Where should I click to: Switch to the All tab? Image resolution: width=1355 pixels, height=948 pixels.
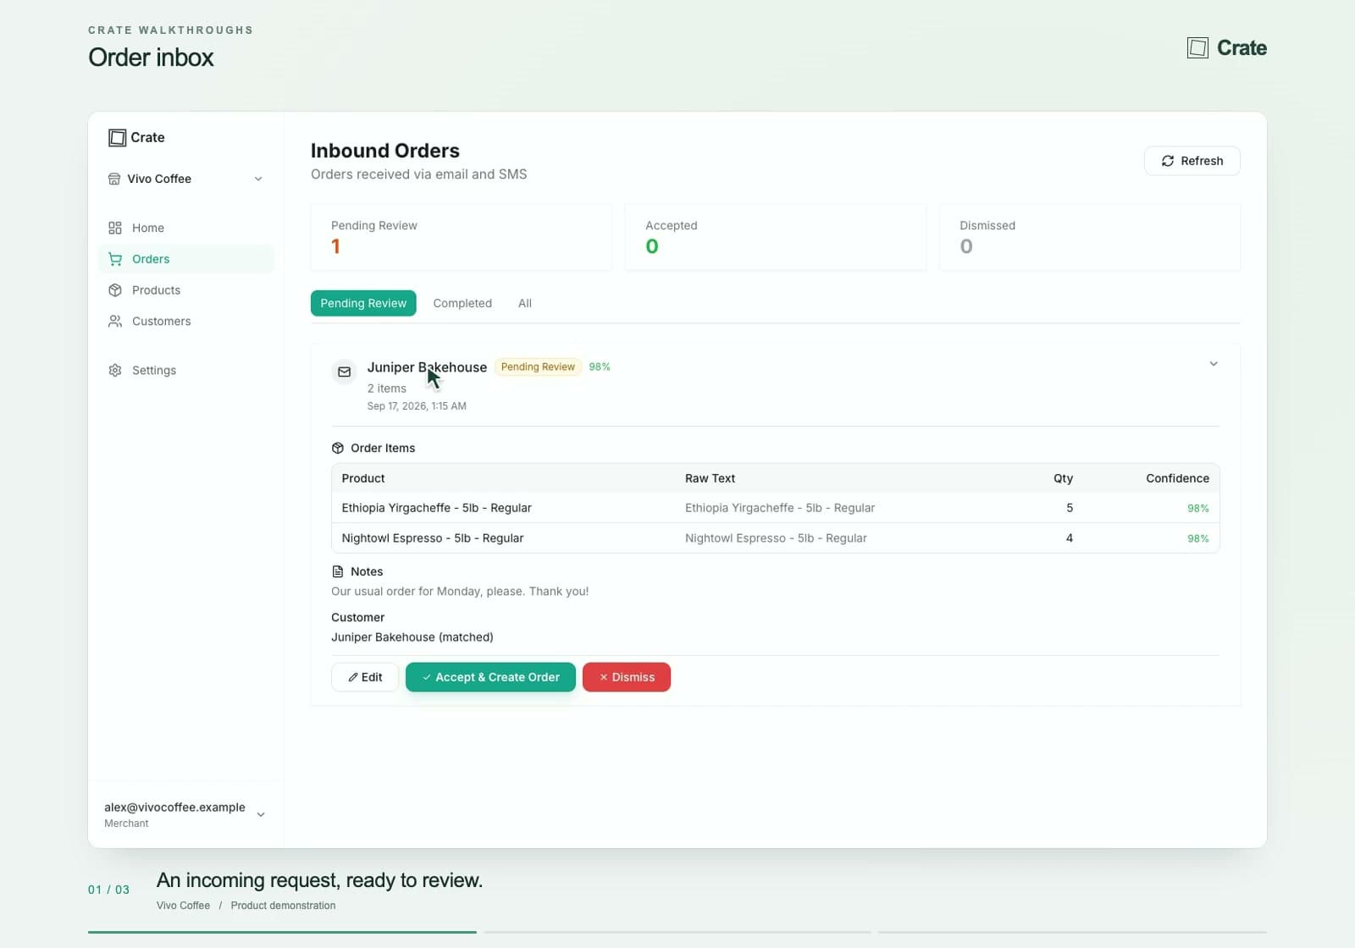pos(525,303)
